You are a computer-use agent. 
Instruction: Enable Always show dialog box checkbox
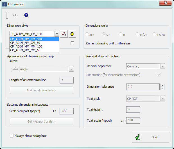click(x=12, y=136)
